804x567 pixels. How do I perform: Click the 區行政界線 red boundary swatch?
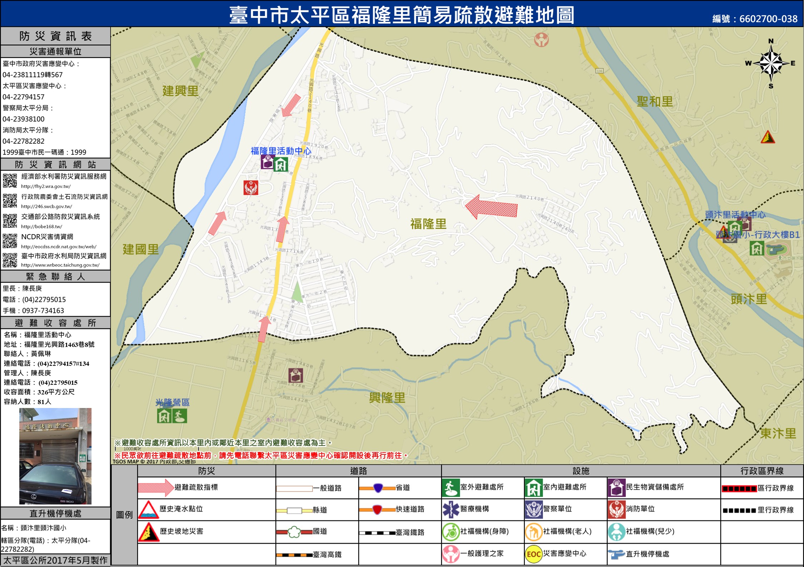[x=739, y=488]
